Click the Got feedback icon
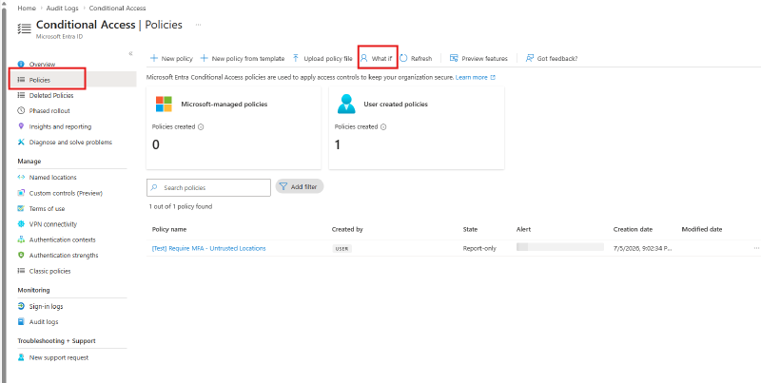 [530, 58]
